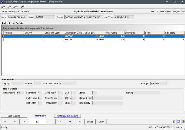Image resolution: width=185 pixels, height=130 pixels.
Task: Click the Bath Quality field
Action: pos(108,103)
